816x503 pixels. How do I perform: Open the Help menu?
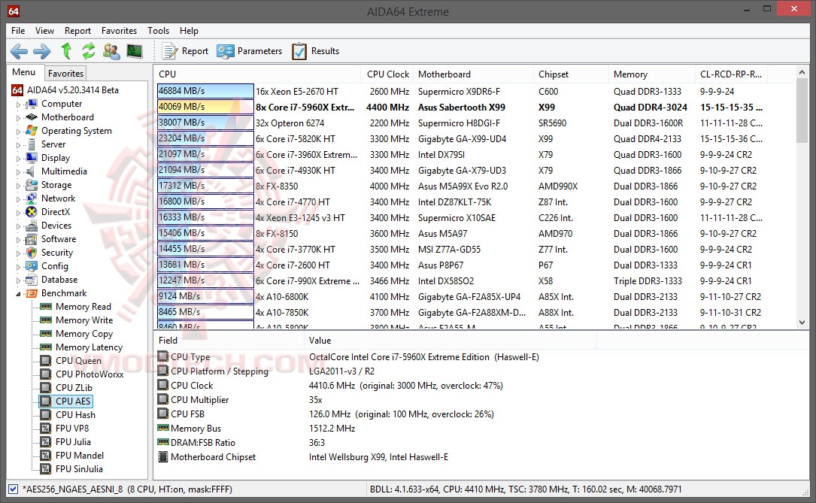(x=189, y=31)
